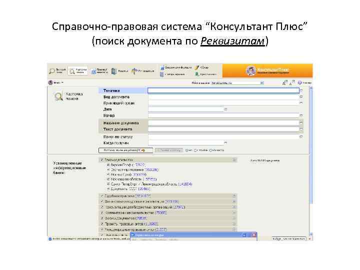Click Построить список документов (F9) button

pyautogui.click(x=125, y=150)
